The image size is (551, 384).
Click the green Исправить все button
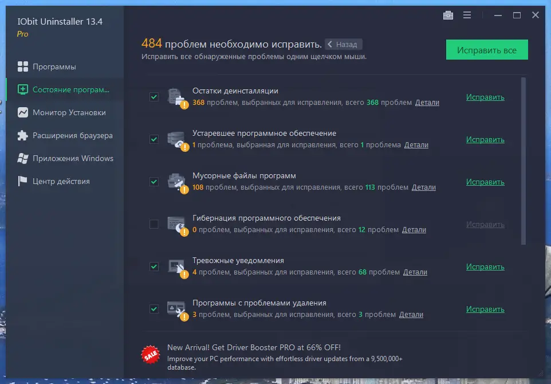487,50
